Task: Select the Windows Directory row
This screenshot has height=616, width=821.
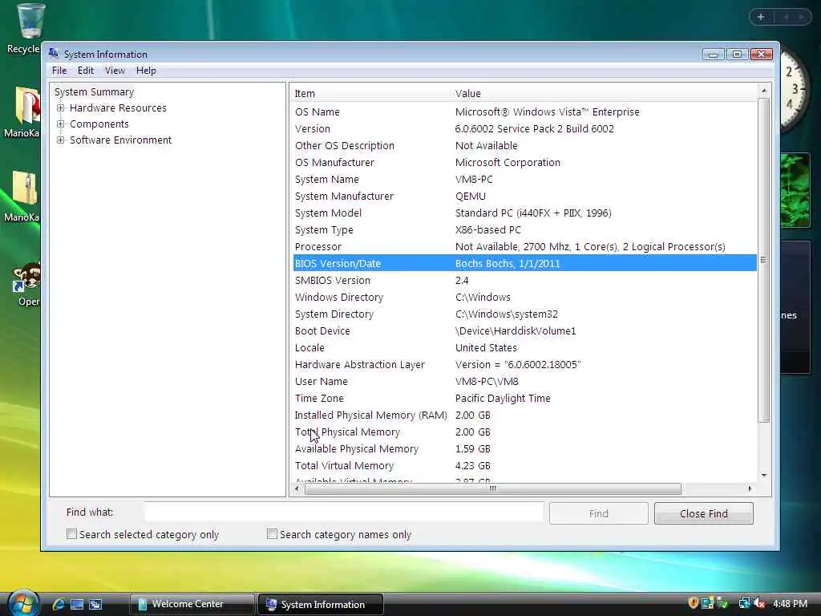Action: [524, 297]
